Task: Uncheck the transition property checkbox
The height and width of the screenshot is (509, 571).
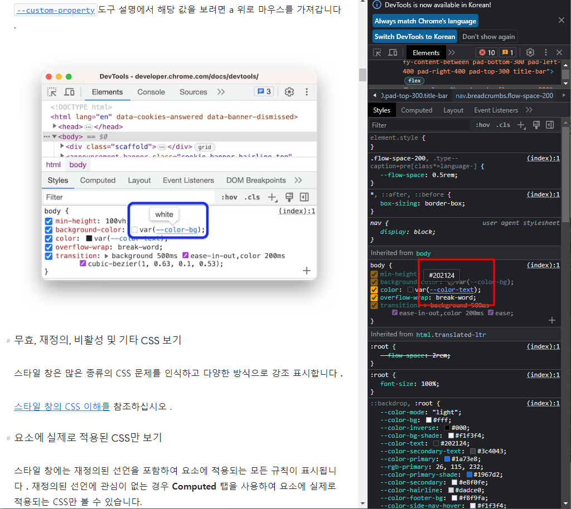Action: point(374,305)
